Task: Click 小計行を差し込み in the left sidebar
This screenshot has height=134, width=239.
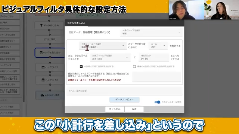Action: pos(9,84)
